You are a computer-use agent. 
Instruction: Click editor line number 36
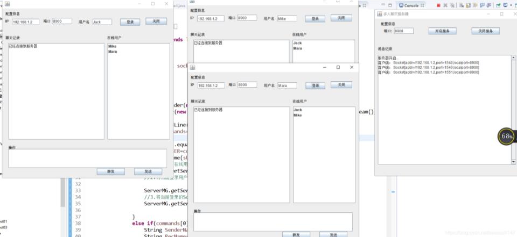(78, 210)
